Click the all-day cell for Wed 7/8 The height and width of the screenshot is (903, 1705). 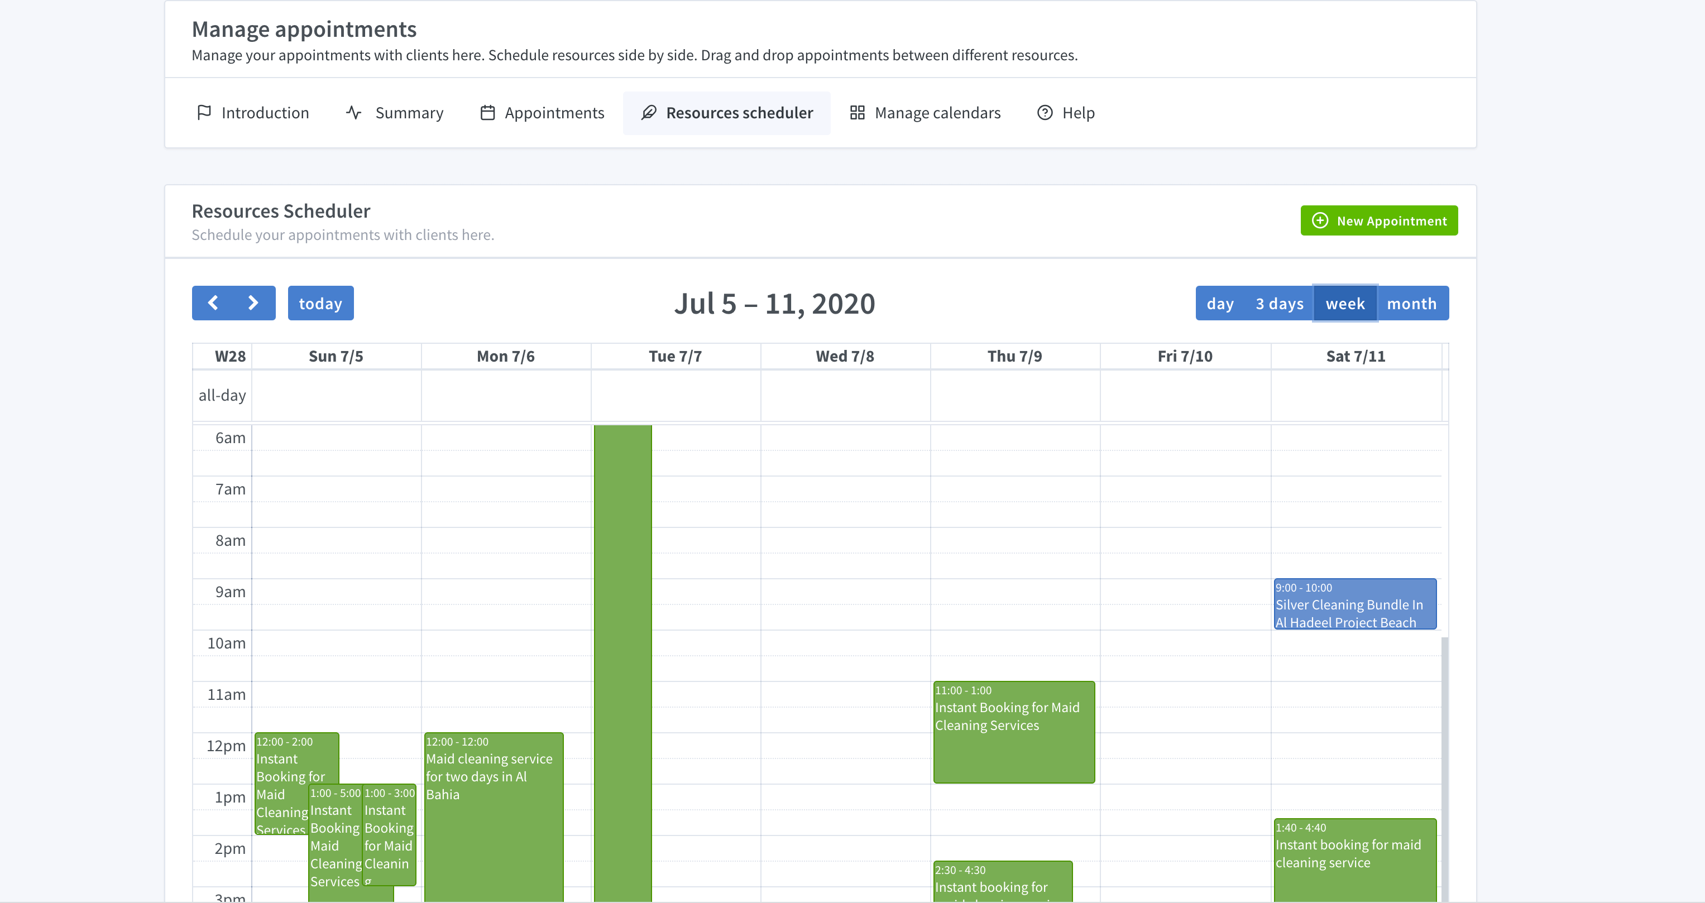pos(845,395)
